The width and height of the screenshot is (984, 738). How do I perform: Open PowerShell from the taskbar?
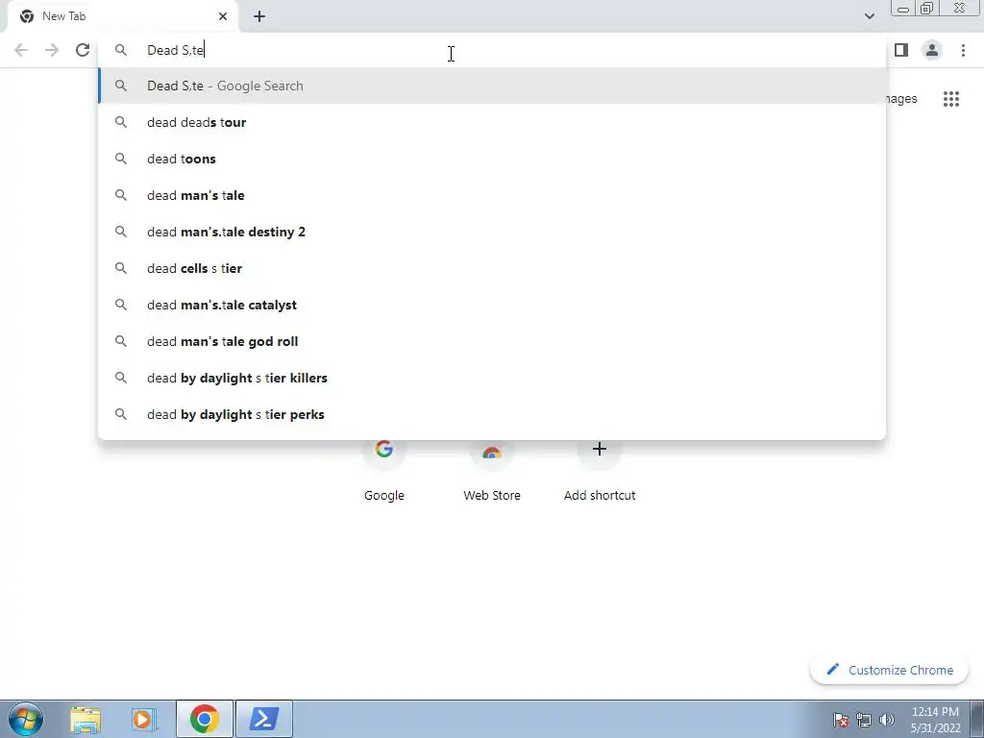pos(264,719)
